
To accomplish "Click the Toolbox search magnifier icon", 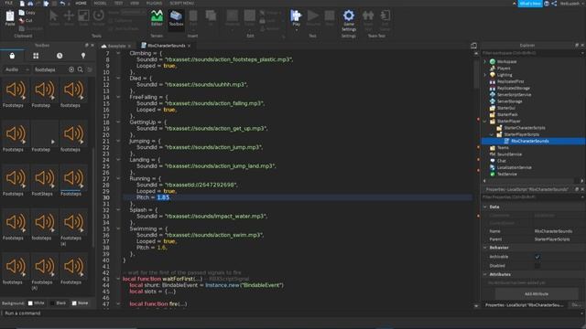I will (x=81, y=69).
